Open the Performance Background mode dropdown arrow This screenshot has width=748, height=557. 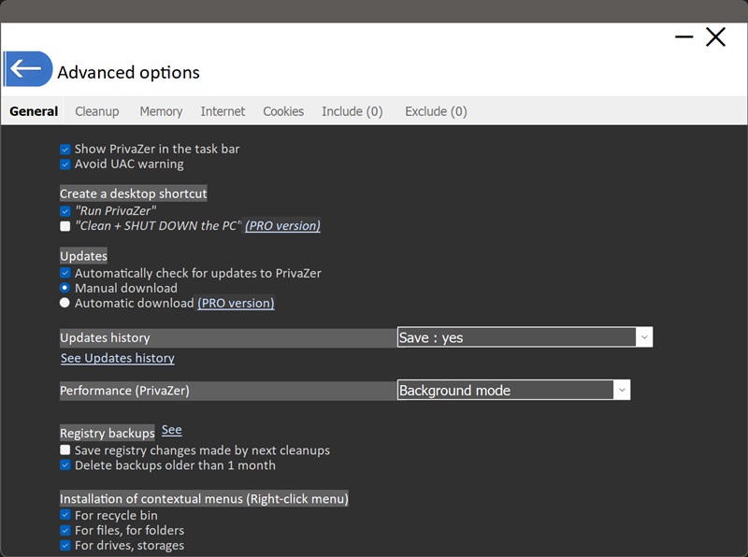pyautogui.click(x=622, y=390)
